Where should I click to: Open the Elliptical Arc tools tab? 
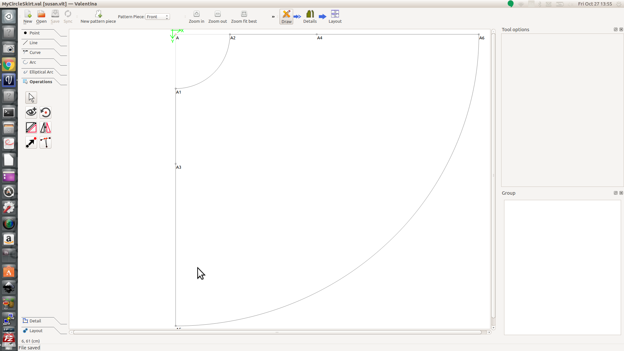point(41,72)
